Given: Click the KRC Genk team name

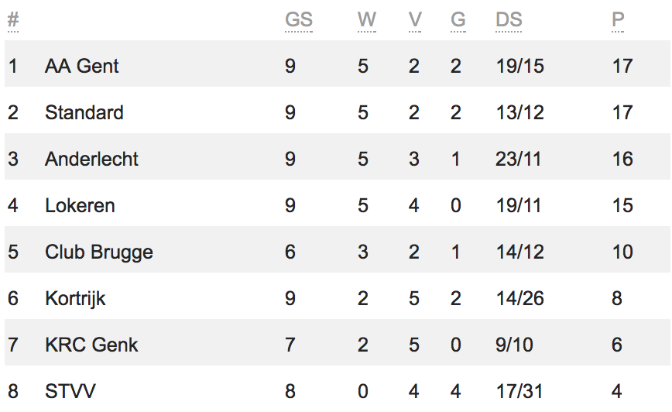Looking at the screenshot, I should click(91, 345).
